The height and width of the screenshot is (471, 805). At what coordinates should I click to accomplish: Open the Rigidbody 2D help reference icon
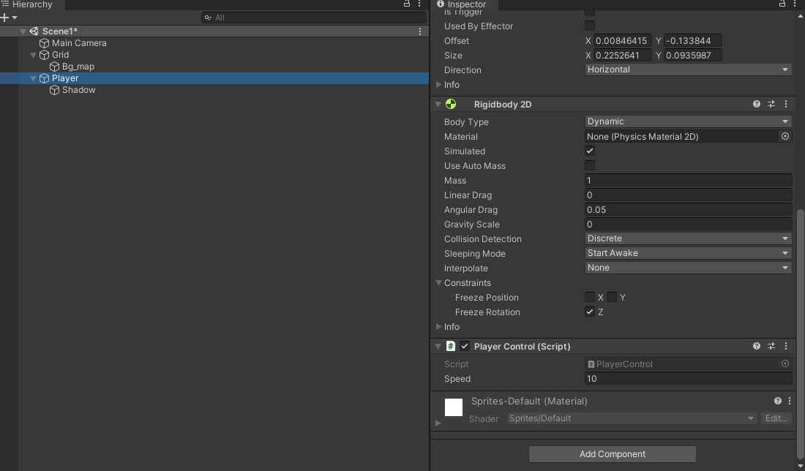(x=756, y=104)
